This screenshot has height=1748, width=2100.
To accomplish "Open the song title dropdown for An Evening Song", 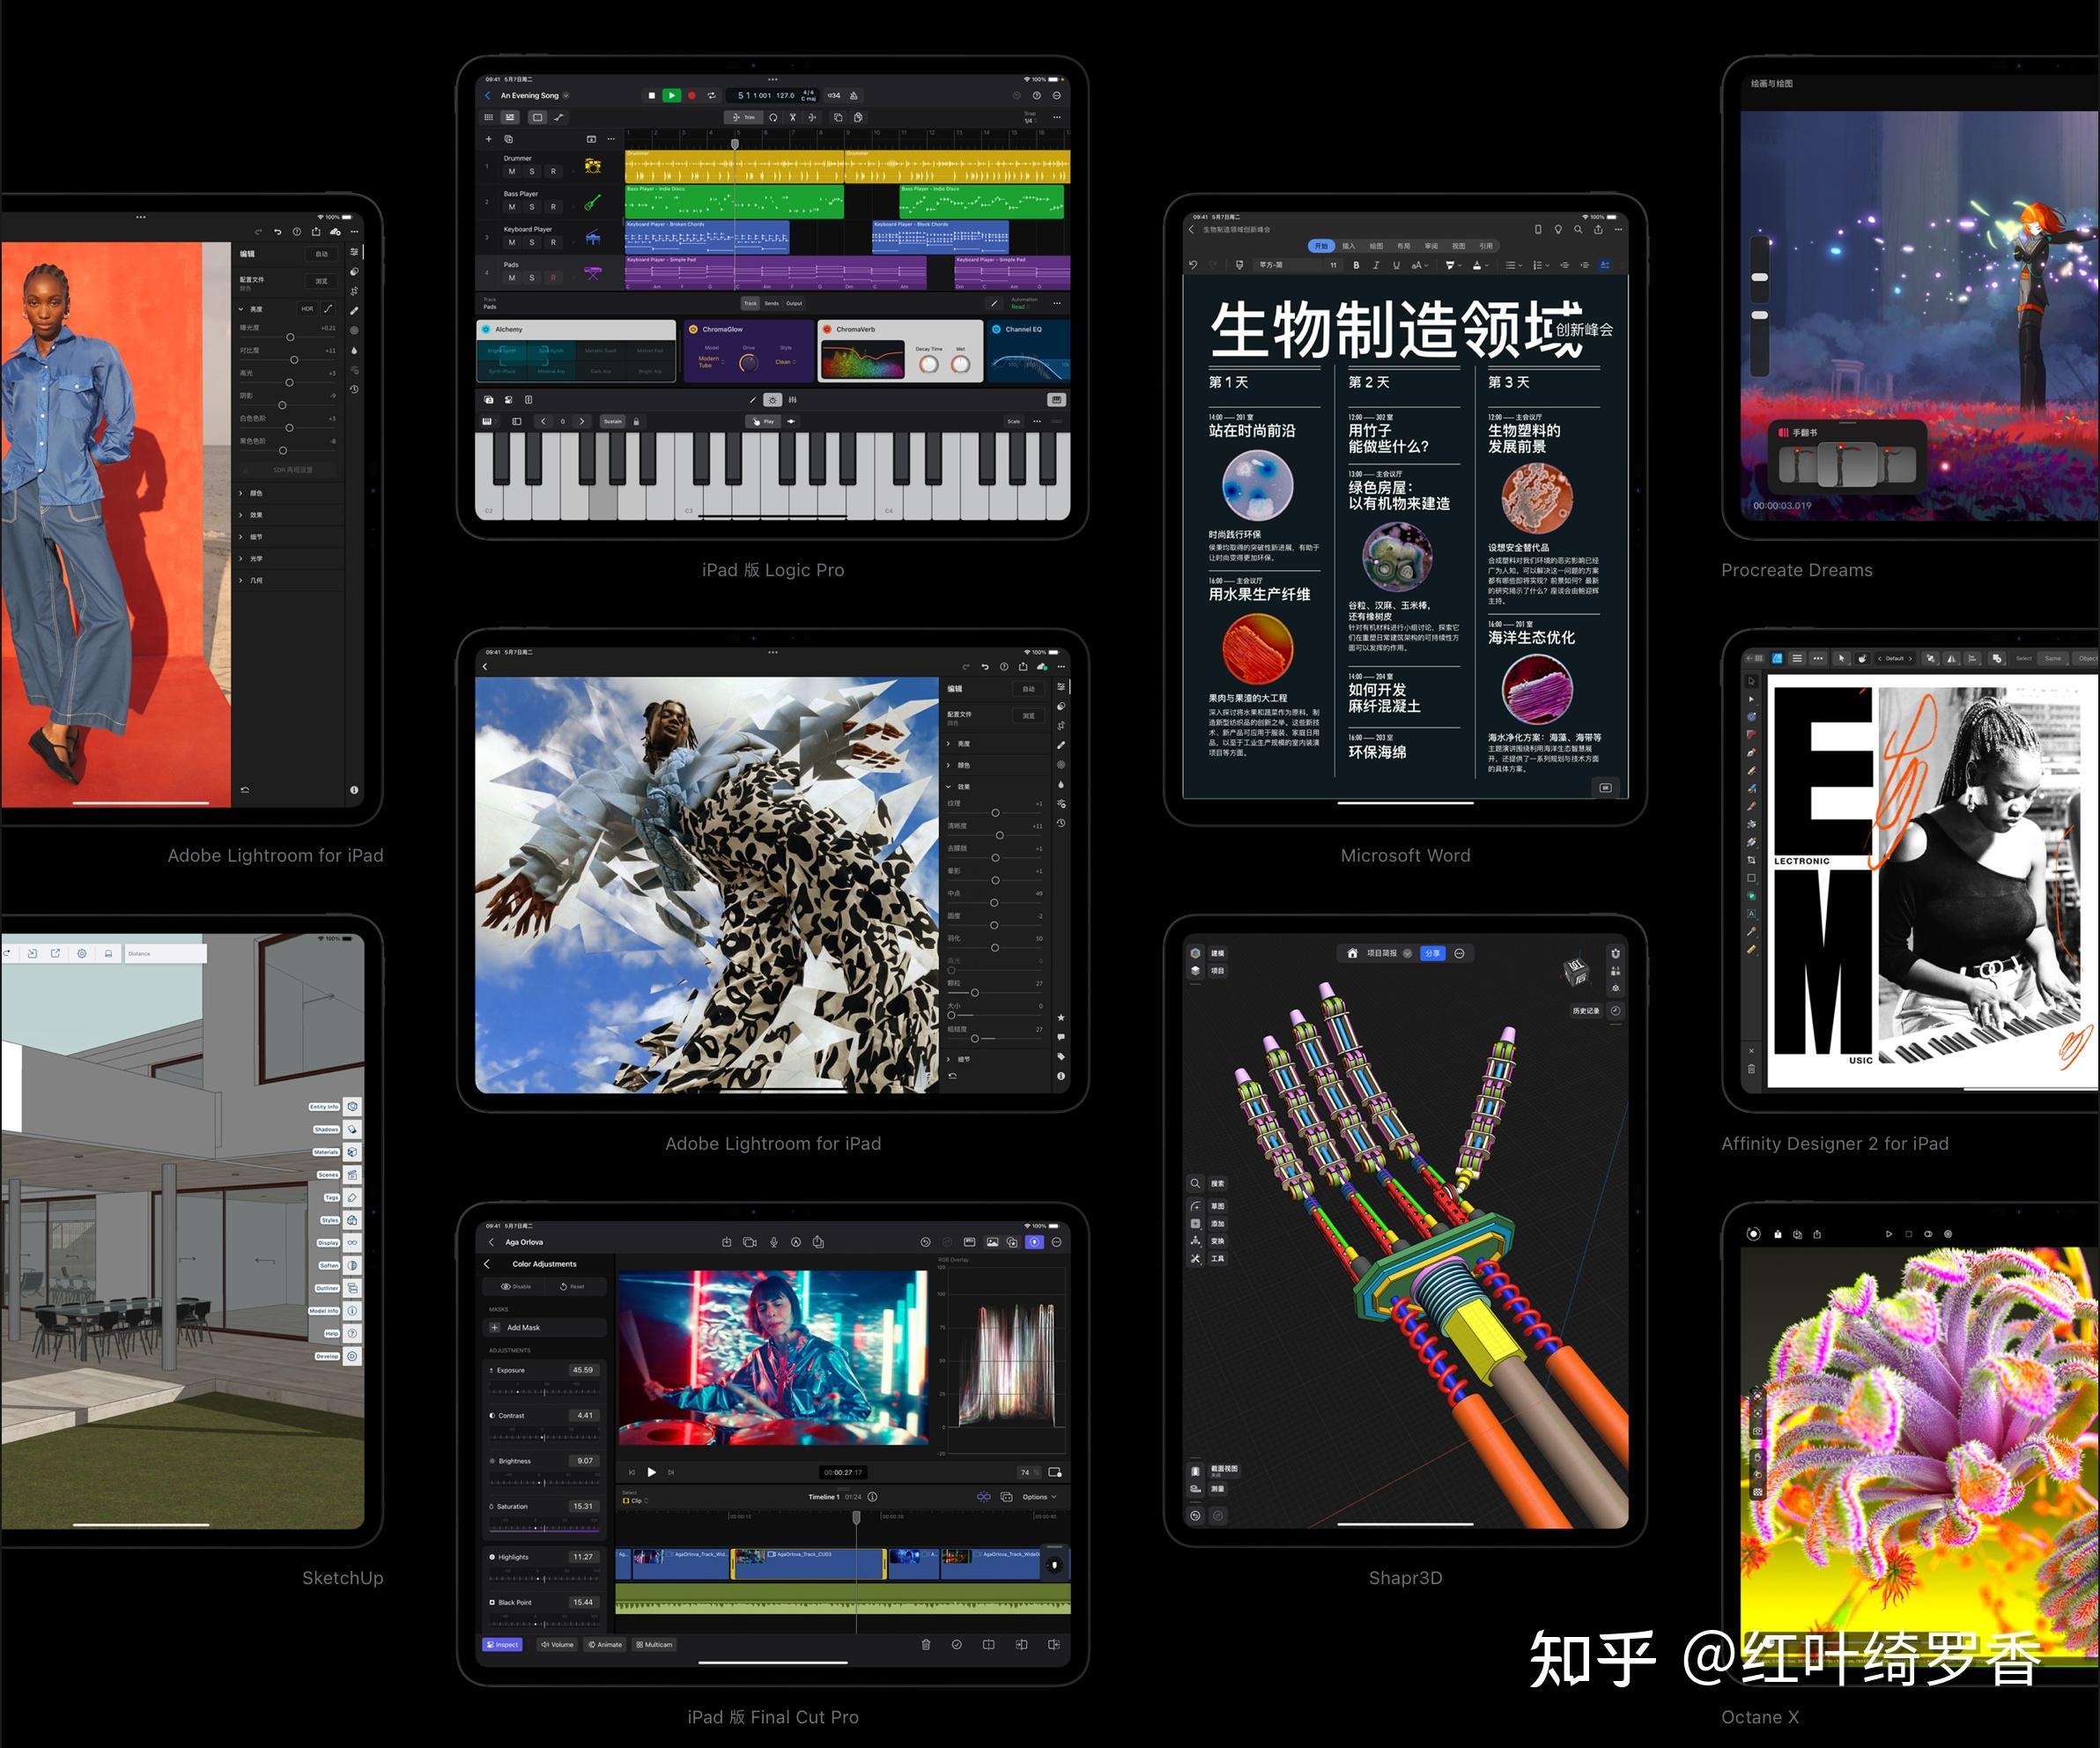I will 566,96.
